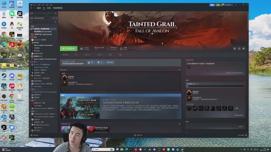This screenshot has width=271, height=152.
Task: Show the +55 locked achievements
Action: pyautogui.click(x=236, y=108)
